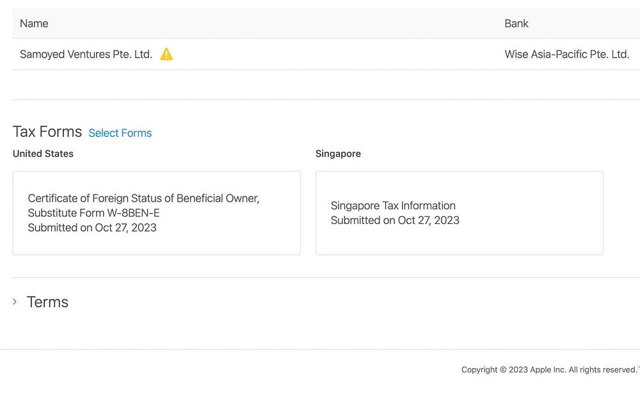
Task: Click the United States country label
Action: pos(43,154)
